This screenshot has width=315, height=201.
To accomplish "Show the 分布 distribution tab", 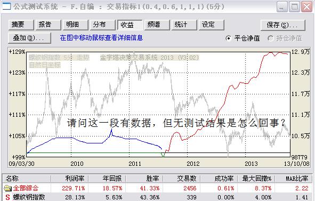I will 102,25.
